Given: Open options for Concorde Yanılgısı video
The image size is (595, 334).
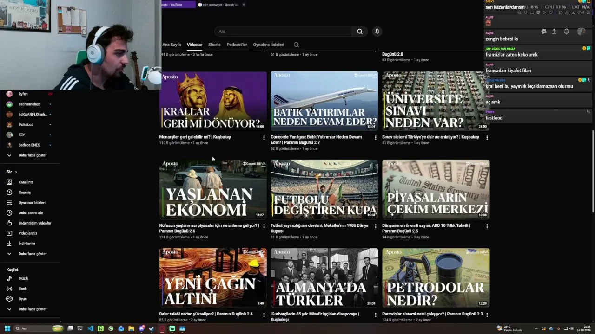Looking at the screenshot, I should [x=376, y=138].
